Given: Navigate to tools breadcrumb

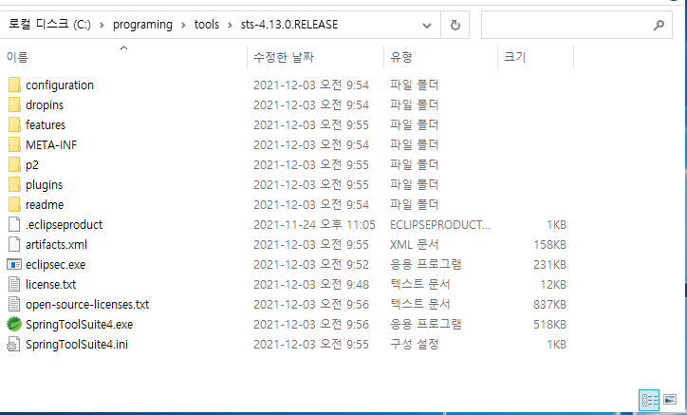Looking at the screenshot, I should click(x=206, y=24).
